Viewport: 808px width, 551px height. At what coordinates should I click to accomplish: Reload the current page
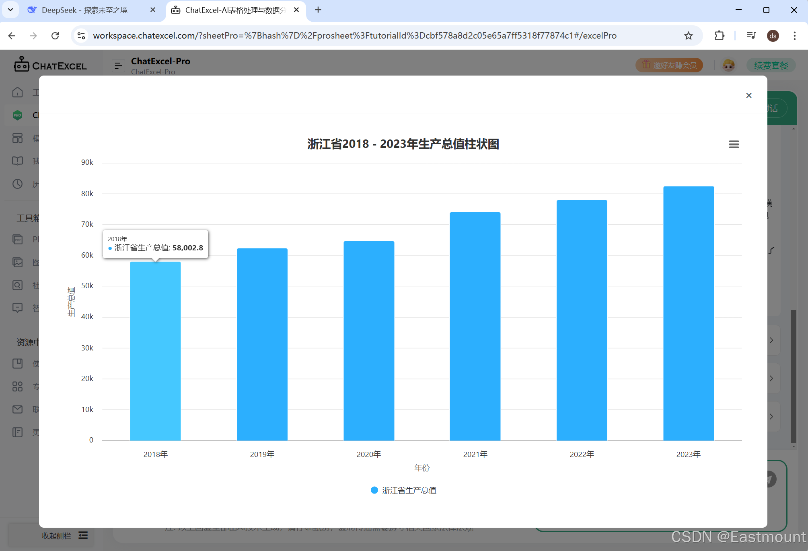click(x=55, y=36)
